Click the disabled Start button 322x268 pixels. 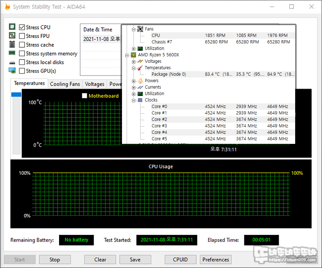click(20, 259)
